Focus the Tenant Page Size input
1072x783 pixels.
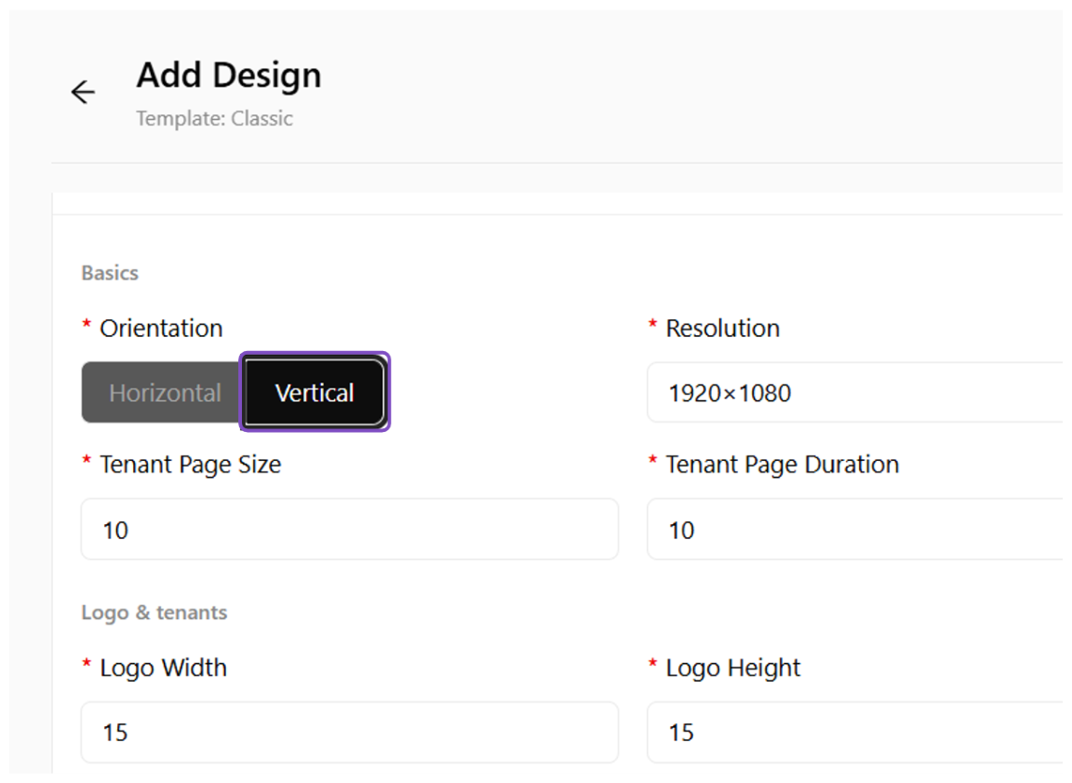coord(350,530)
